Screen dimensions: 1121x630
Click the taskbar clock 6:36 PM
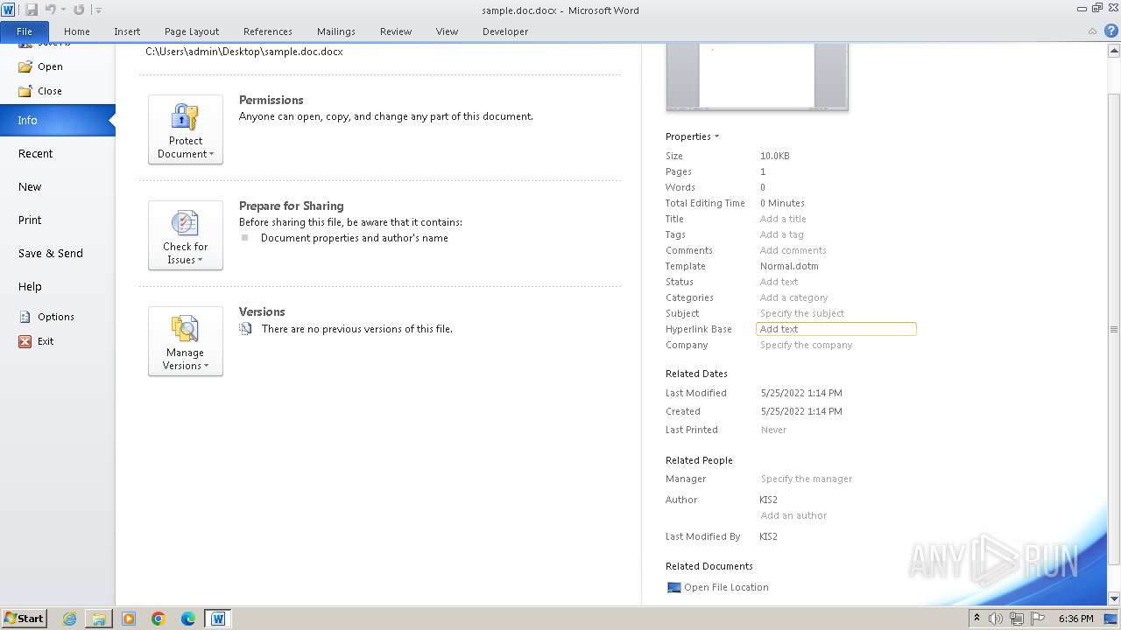[x=1075, y=619]
